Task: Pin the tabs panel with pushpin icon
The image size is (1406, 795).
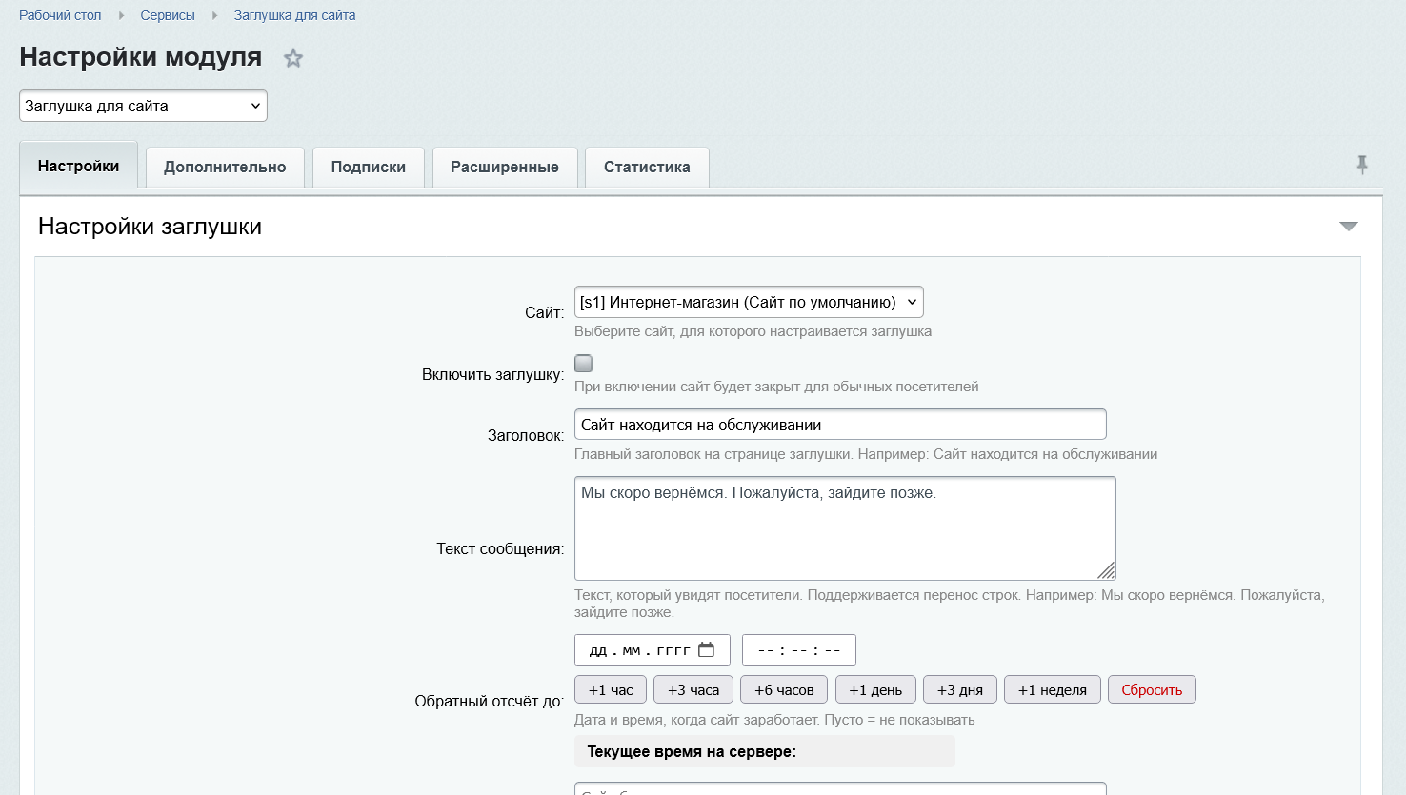Action: click(1362, 165)
